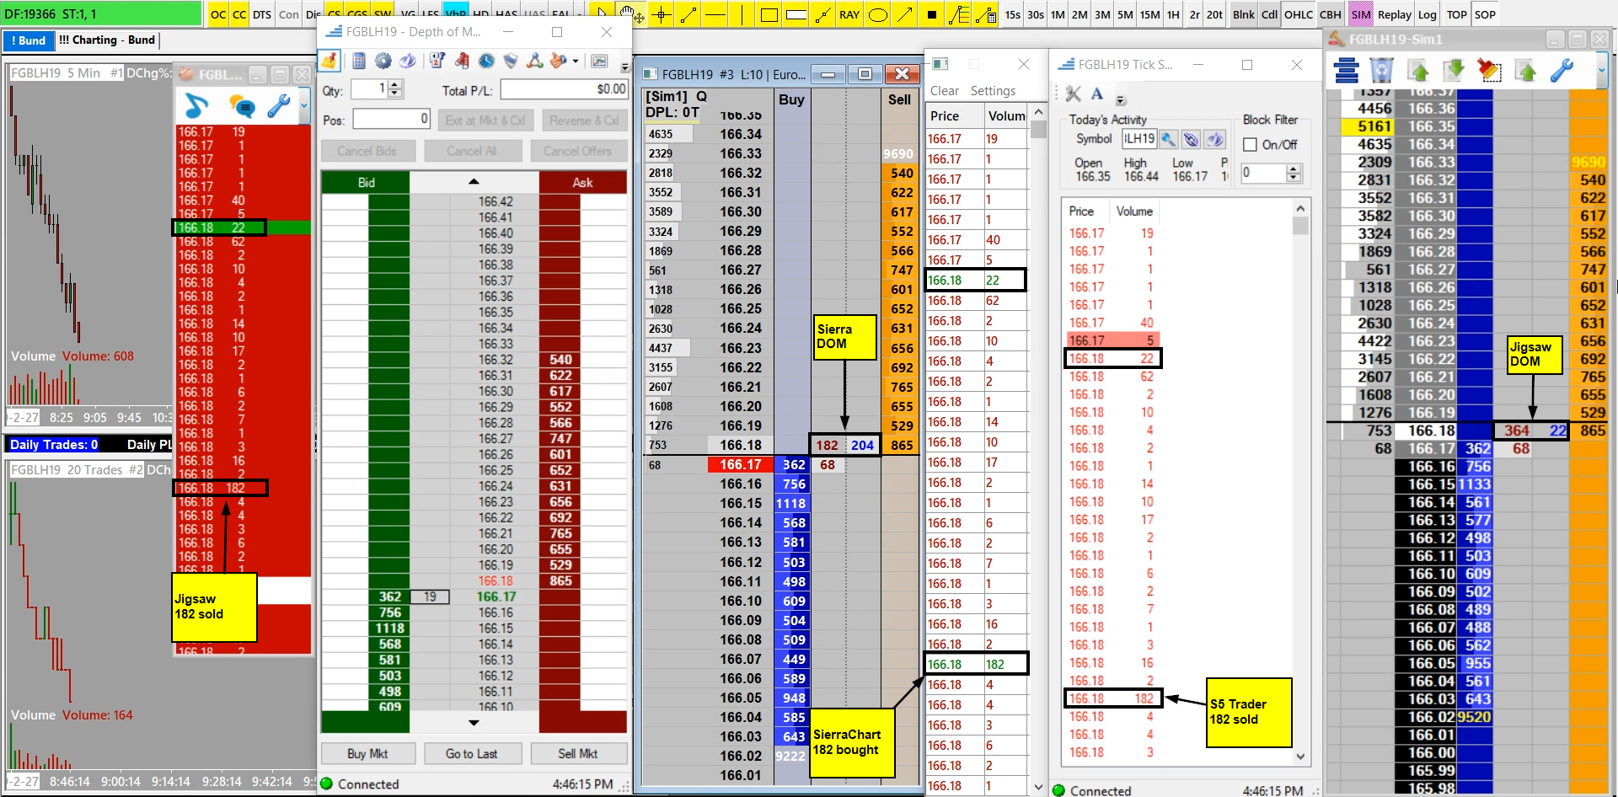The image size is (1618, 797).
Task: Click the triangle network icon in Depth of Market
Action: coord(534,61)
